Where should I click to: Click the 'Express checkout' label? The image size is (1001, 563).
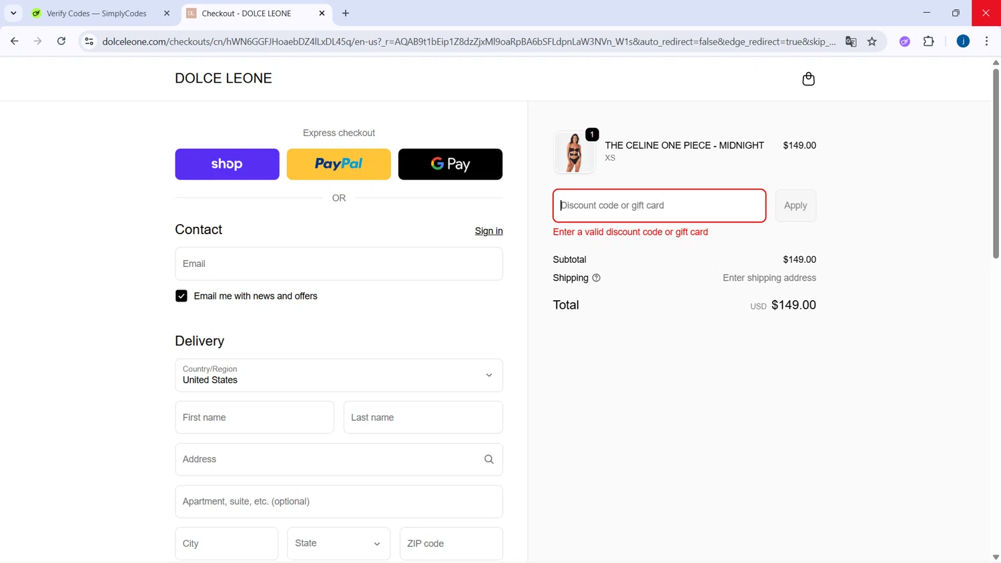pyautogui.click(x=339, y=133)
